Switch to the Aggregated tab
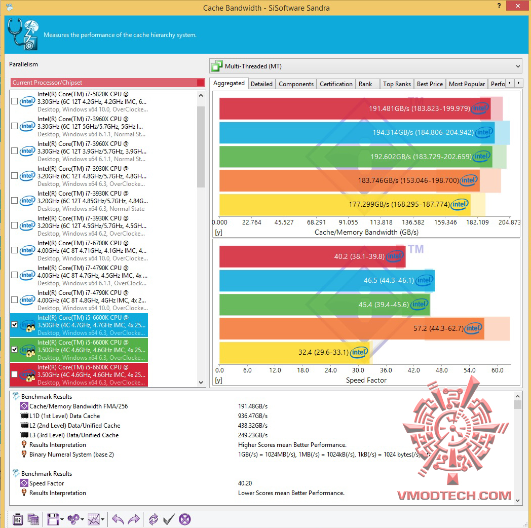This screenshot has width=531, height=528. 229,83
